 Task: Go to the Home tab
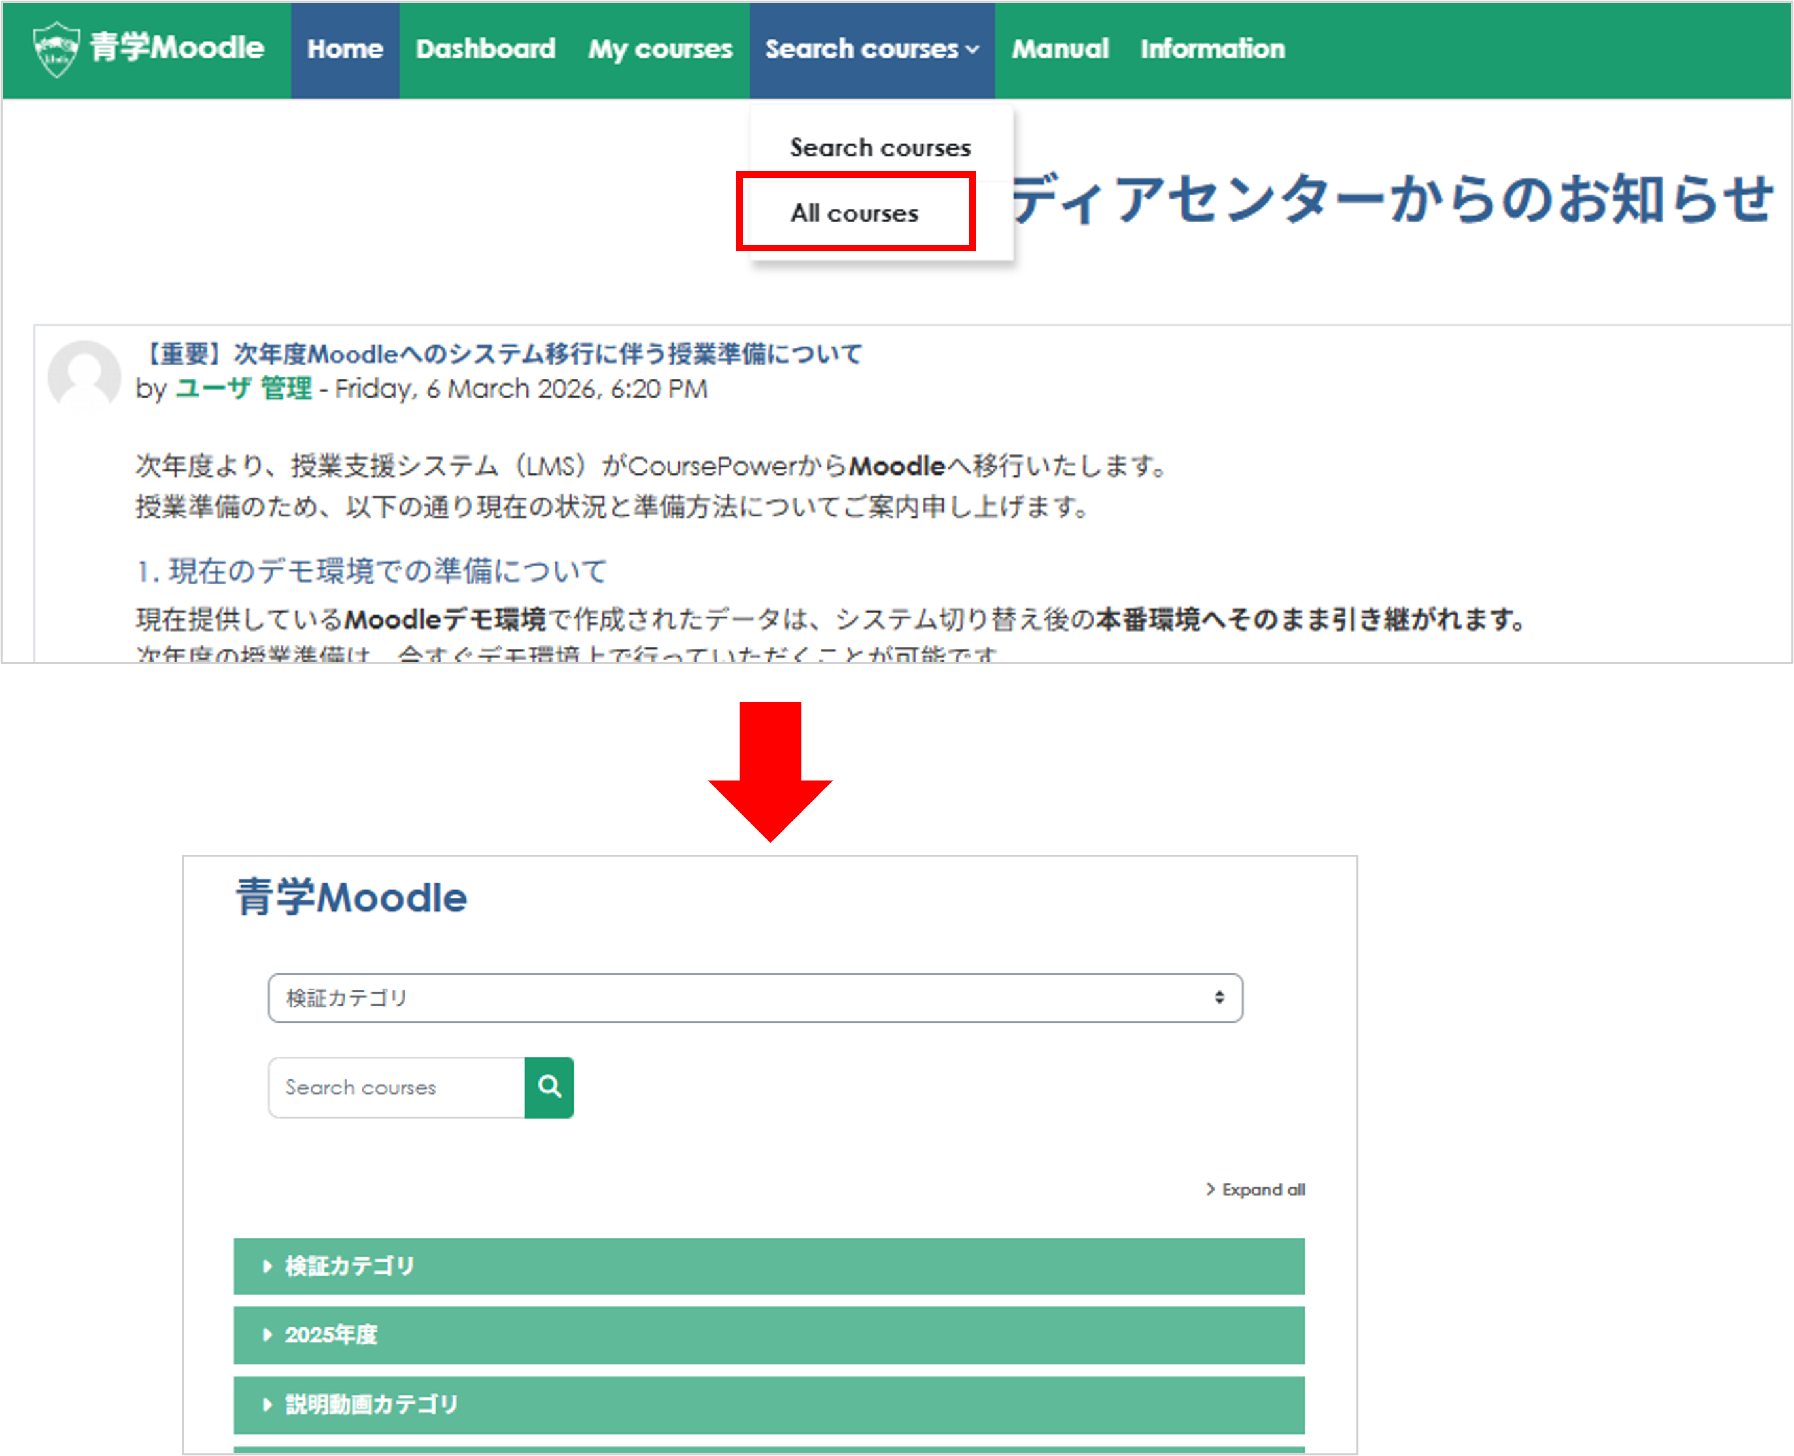pyautogui.click(x=345, y=50)
